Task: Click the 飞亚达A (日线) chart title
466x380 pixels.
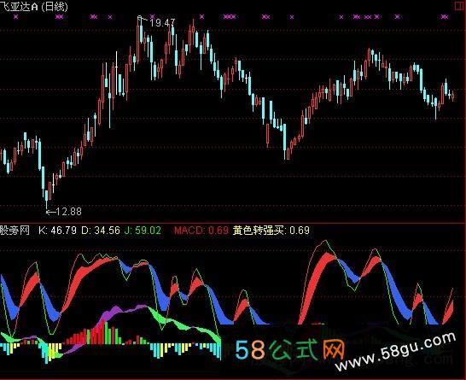Action: coord(34,7)
